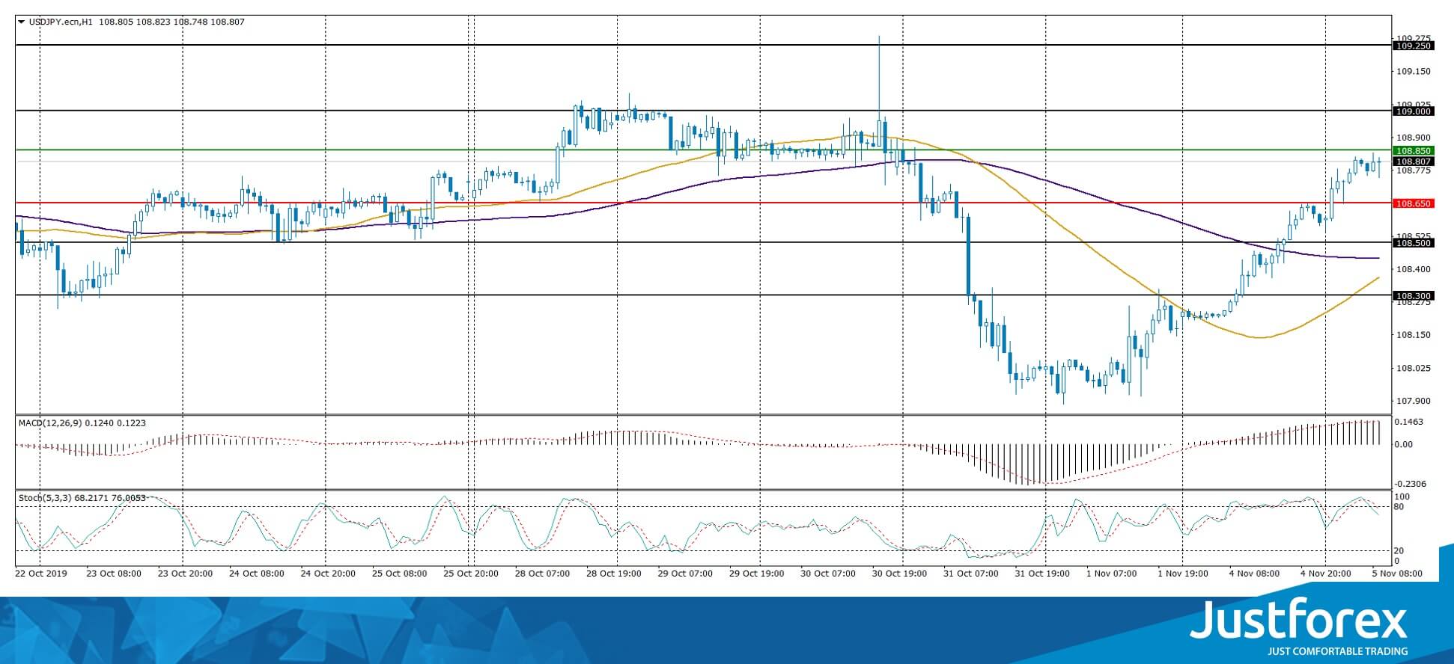Click the 31 Oct 19:00 time label
Viewport: 1454px width, 664px height.
[1042, 574]
